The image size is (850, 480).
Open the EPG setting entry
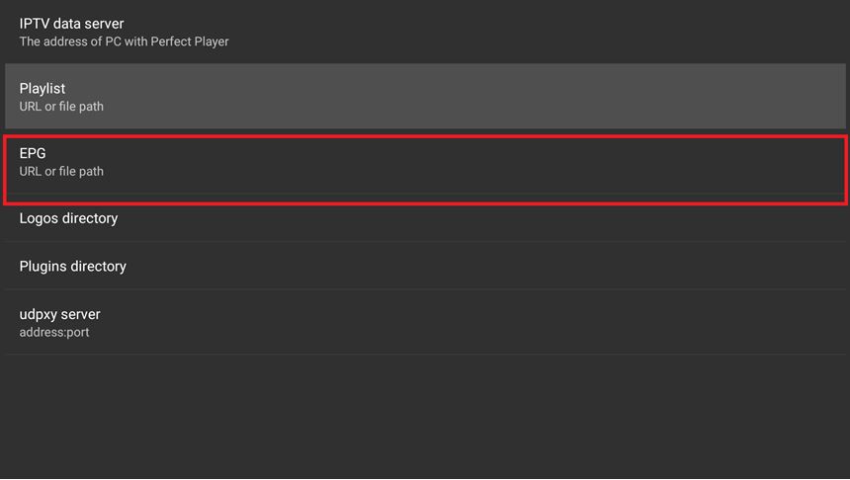click(x=425, y=162)
